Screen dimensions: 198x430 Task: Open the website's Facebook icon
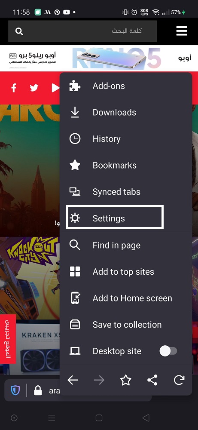tap(14, 88)
